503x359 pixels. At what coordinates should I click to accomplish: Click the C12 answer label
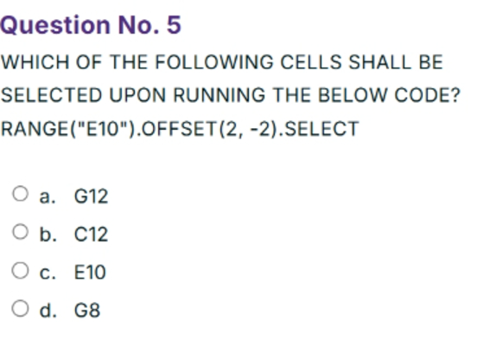click(91, 234)
